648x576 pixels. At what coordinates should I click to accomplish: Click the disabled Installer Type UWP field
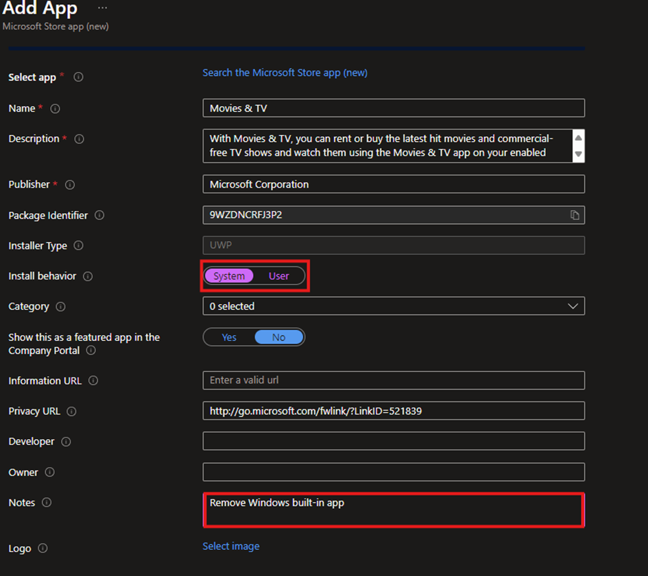[394, 245]
